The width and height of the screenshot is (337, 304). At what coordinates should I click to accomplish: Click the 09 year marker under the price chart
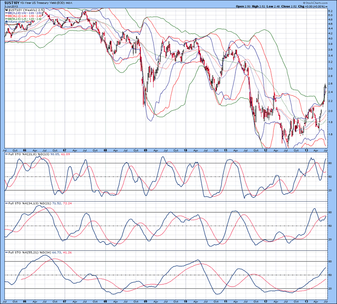(144, 149)
